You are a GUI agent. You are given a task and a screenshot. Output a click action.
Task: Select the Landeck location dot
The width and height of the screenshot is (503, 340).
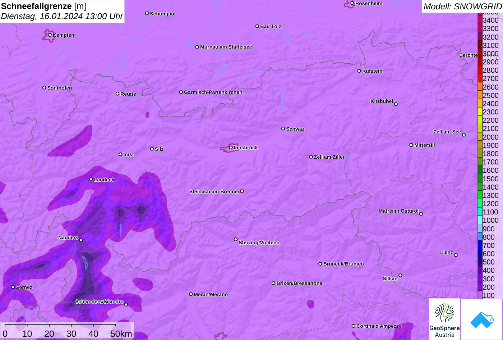click(91, 179)
